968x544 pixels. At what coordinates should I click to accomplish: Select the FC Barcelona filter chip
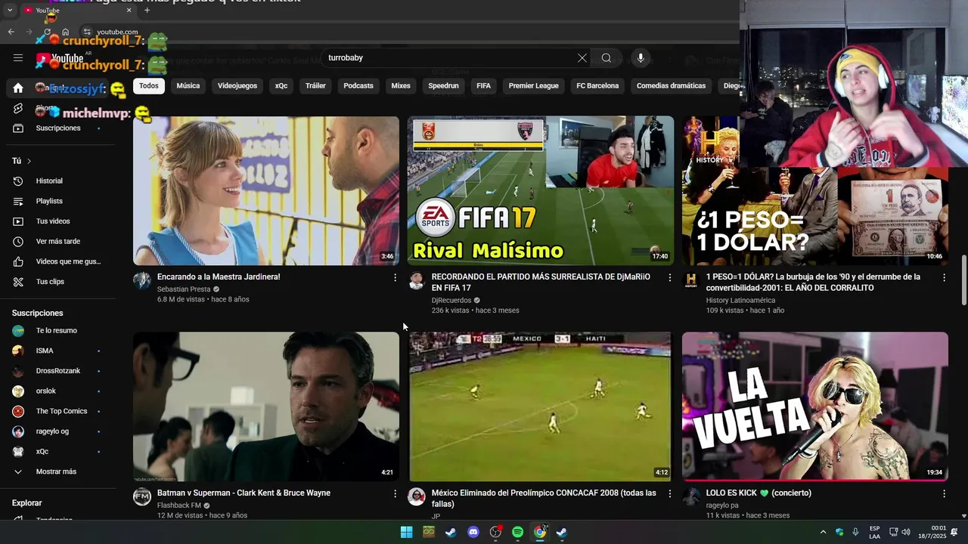click(597, 86)
